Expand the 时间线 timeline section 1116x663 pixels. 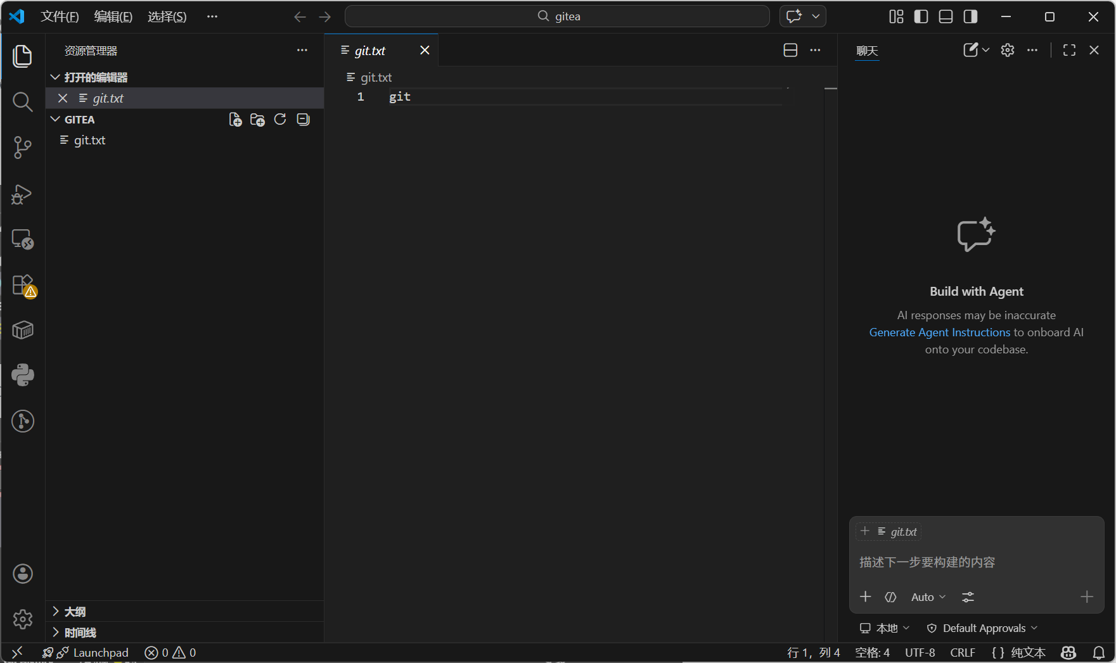(x=80, y=633)
